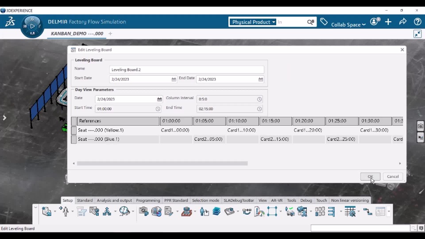Select the document with checkmark icon
This screenshot has width=425, height=239.
[169, 212]
